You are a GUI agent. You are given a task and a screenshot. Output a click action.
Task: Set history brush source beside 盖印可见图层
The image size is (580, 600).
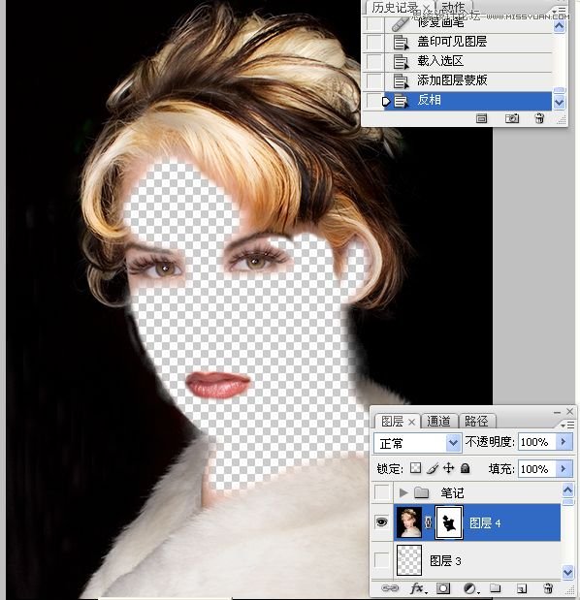click(x=373, y=42)
